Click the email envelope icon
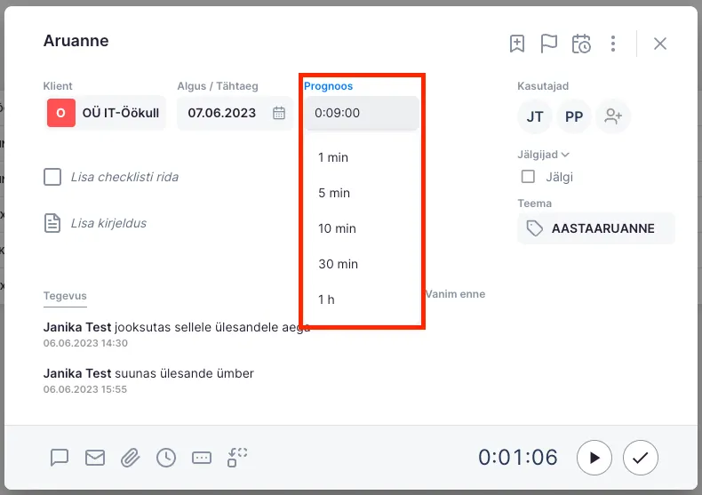Viewport: 702px width, 495px height. point(95,458)
